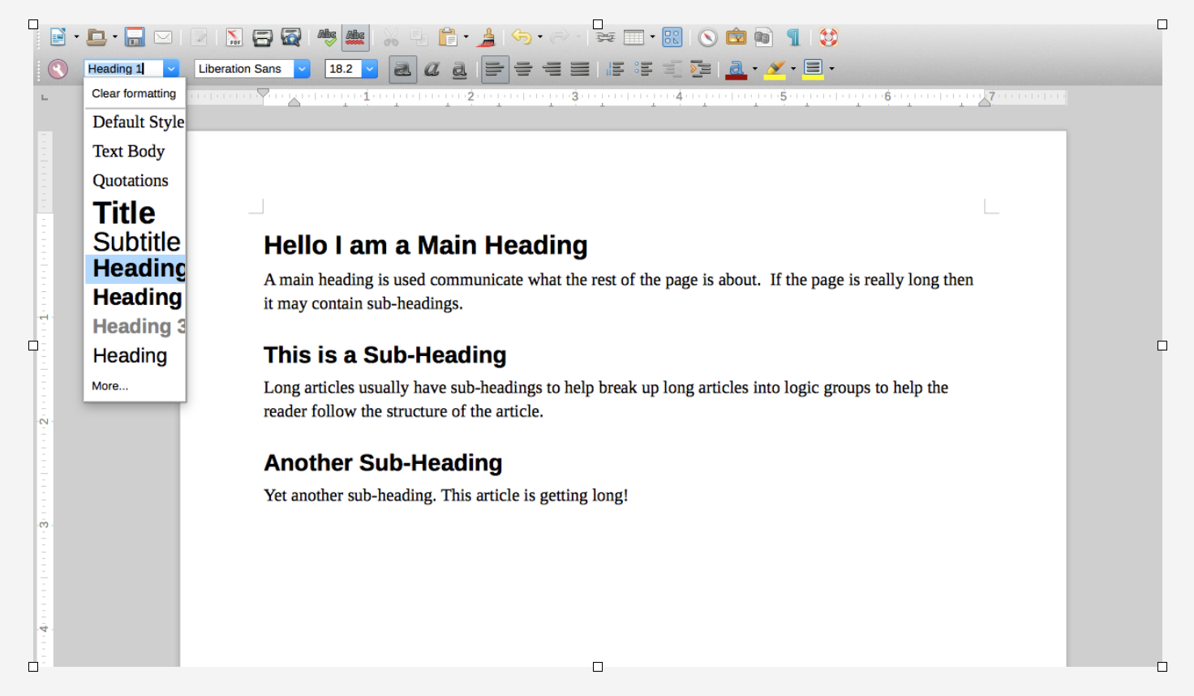Align text left
1194x696 pixels.
(x=495, y=70)
